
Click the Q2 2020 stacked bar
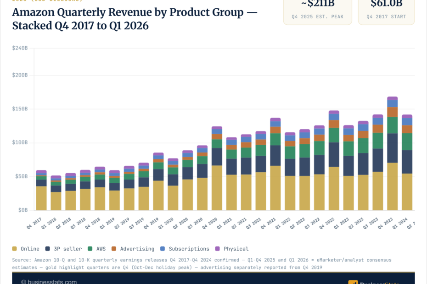188,180
